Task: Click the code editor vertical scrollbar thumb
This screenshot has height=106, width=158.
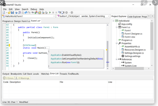Action: pos(107,54)
